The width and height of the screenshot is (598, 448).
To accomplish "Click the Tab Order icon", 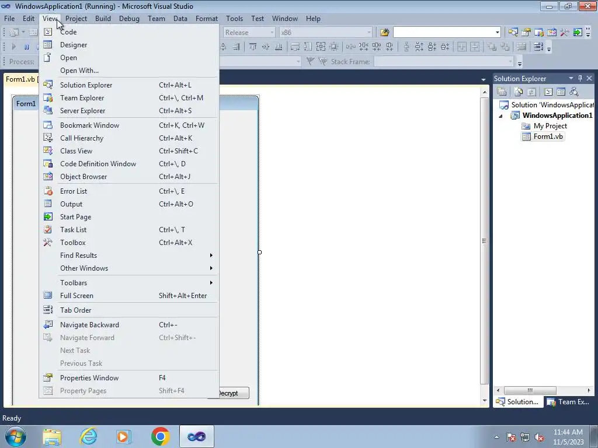I will click(48, 310).
